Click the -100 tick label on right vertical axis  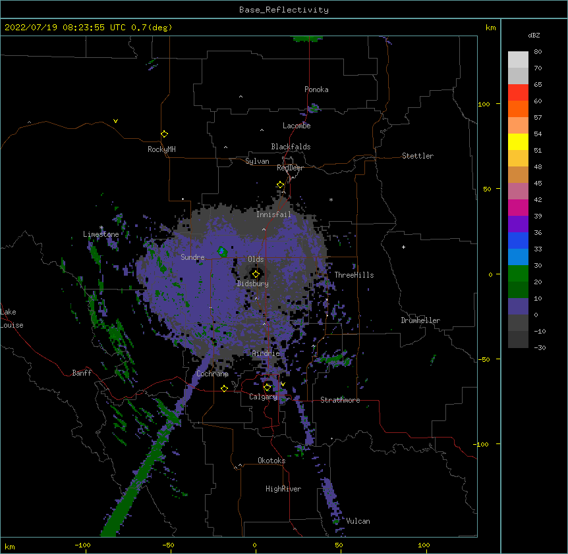(x=482, y=444)
